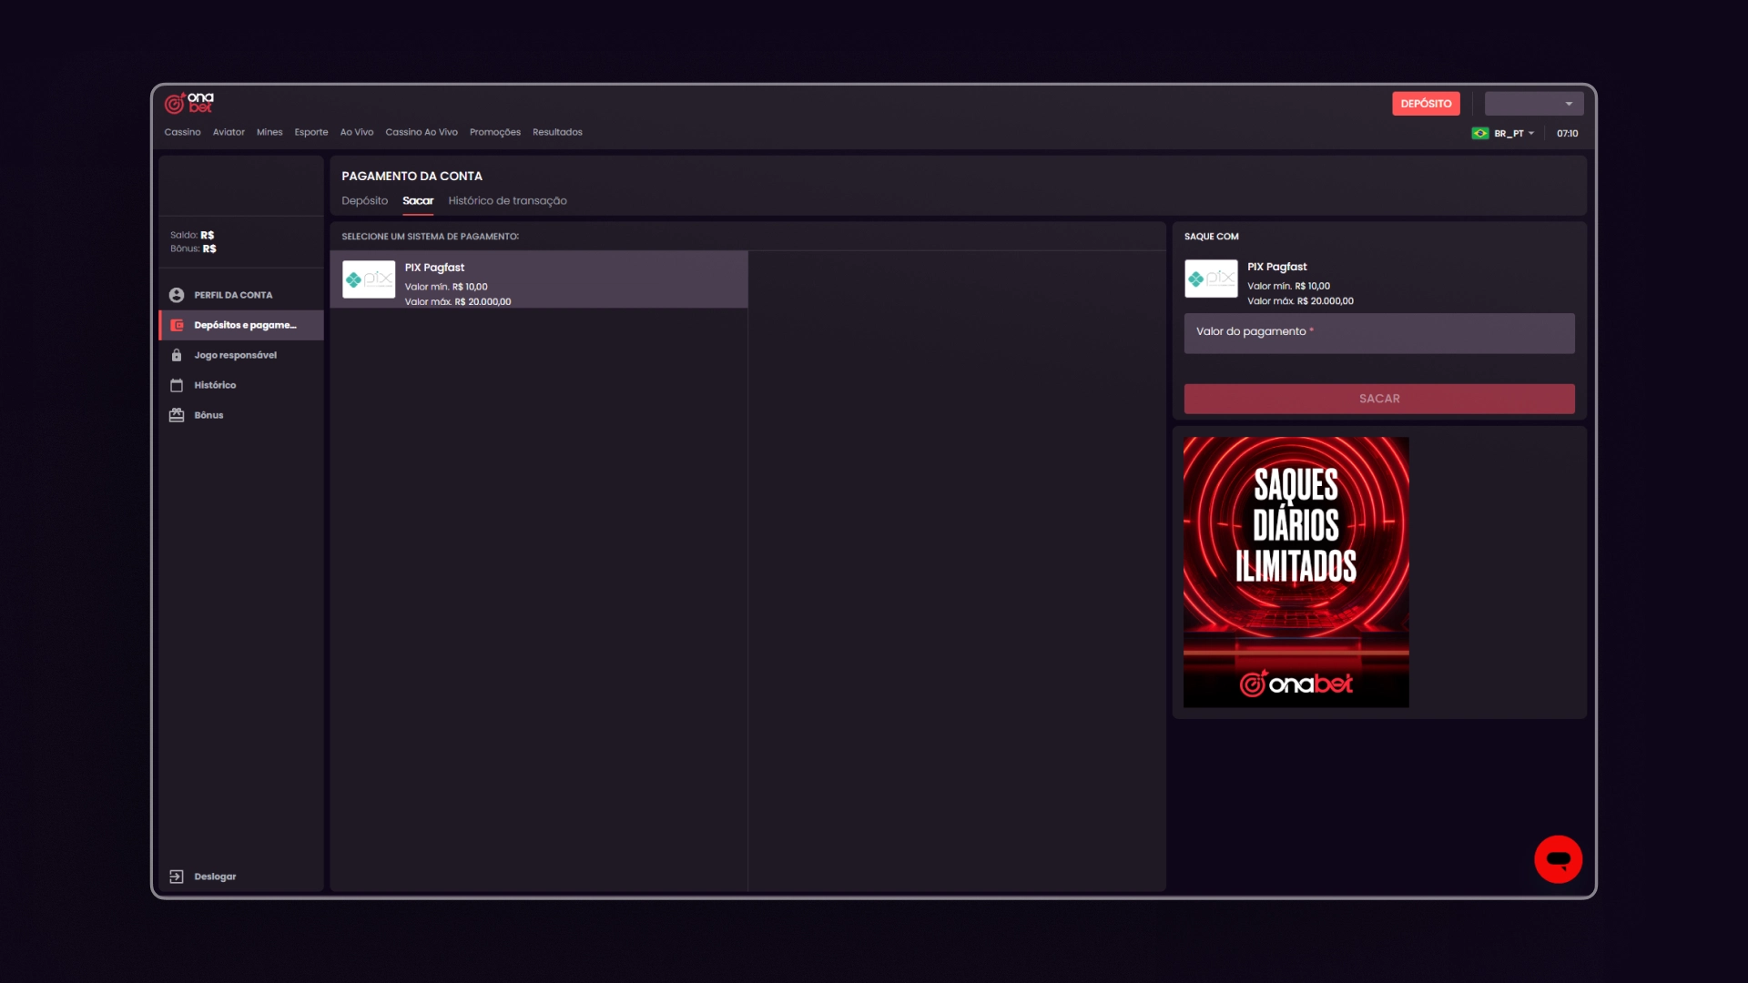Open Histórico de transação tab
Image resolution: width=1748 pixels, height=983 pixels.
pos(507,200)
